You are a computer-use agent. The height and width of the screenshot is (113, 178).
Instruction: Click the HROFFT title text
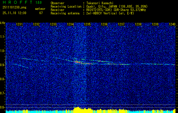[18, 2]
